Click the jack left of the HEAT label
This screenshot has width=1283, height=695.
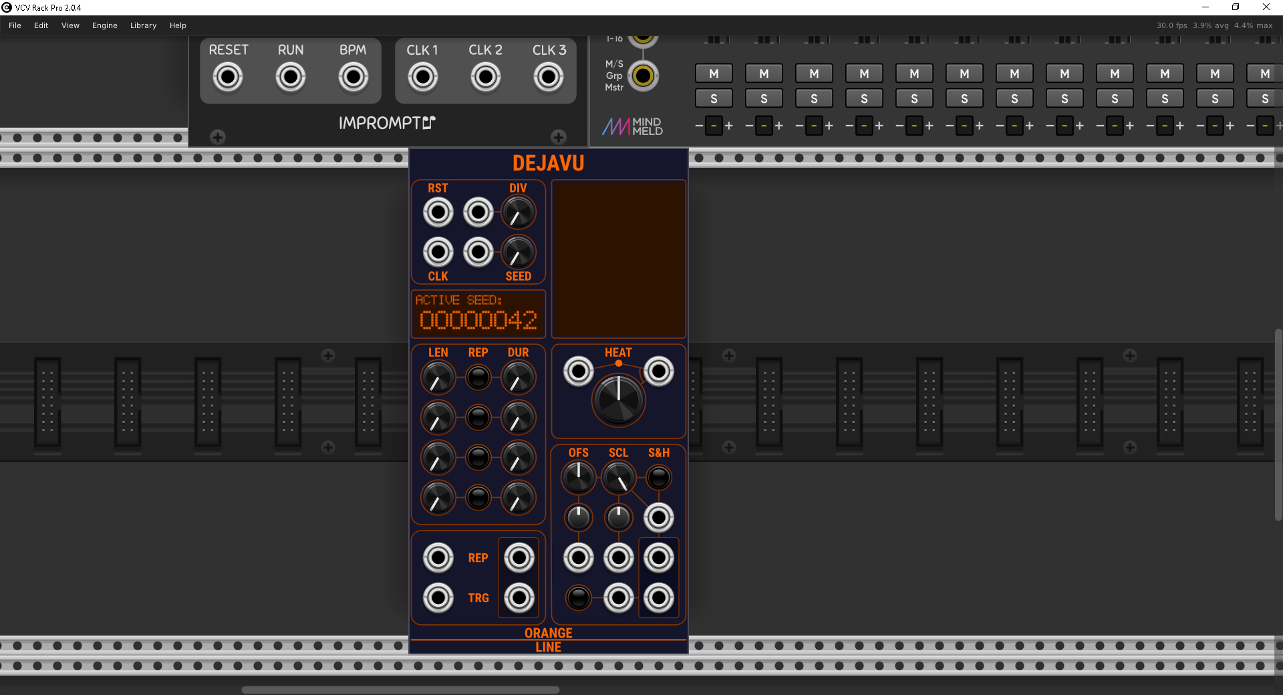(x=579, y=371)
